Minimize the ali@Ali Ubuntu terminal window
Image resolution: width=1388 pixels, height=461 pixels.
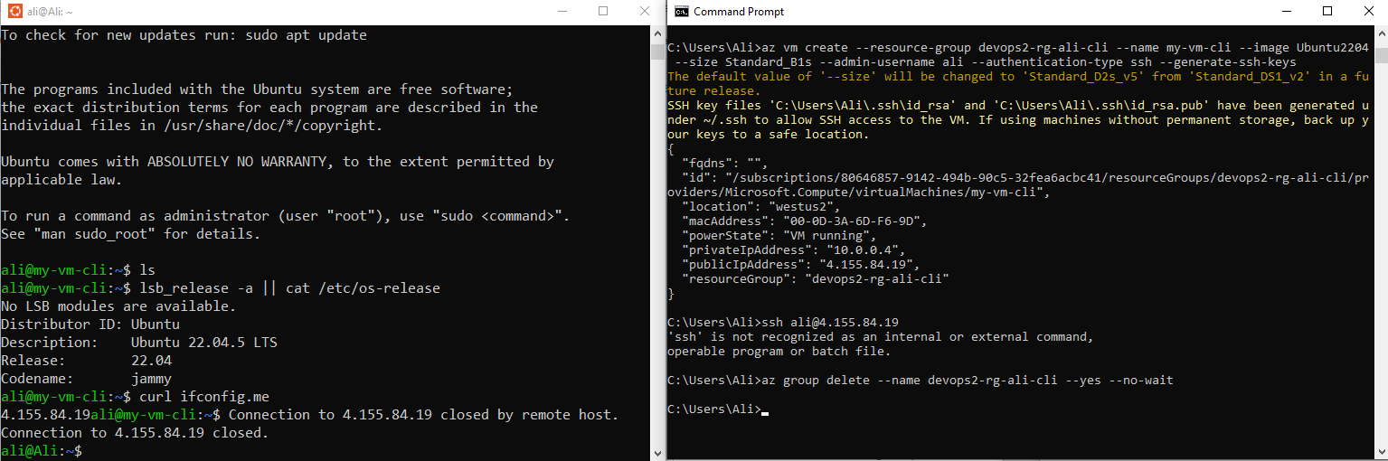[562, 12]
